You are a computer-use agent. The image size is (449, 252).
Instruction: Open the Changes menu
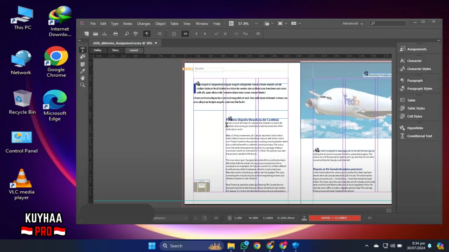[144, 23]
